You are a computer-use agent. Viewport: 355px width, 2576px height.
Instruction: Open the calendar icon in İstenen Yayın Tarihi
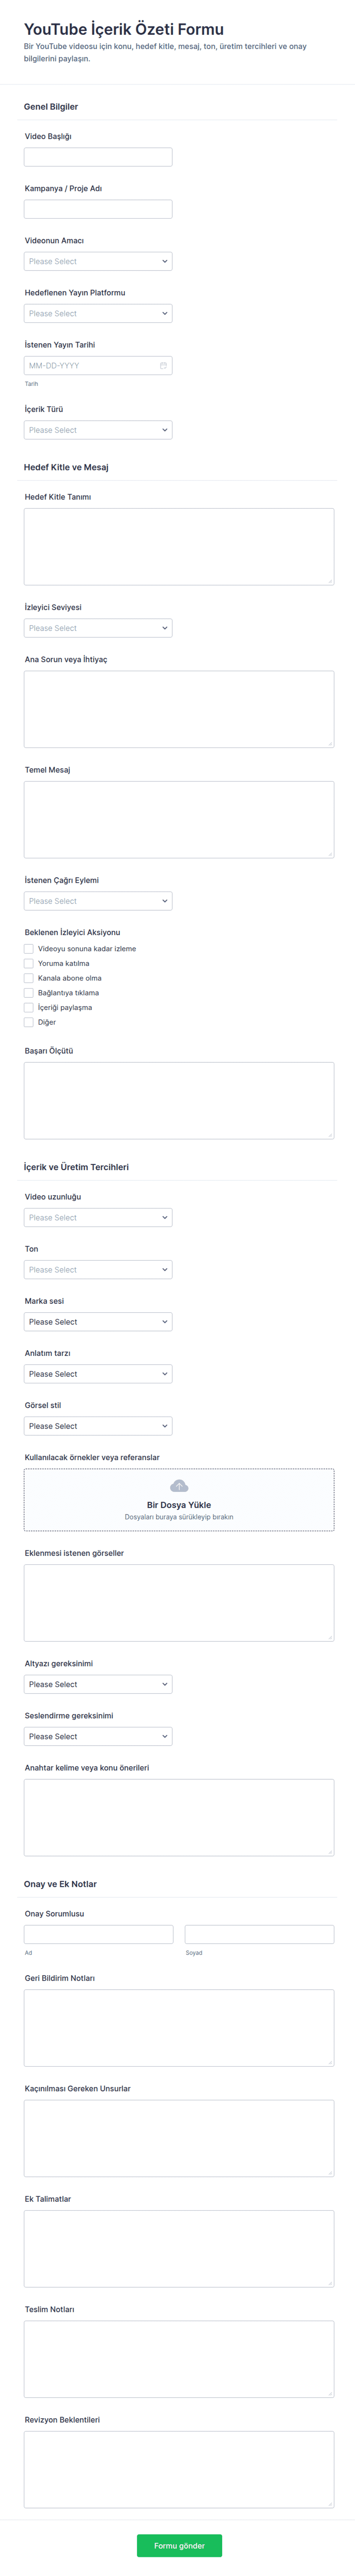click(x=163, y=366)
